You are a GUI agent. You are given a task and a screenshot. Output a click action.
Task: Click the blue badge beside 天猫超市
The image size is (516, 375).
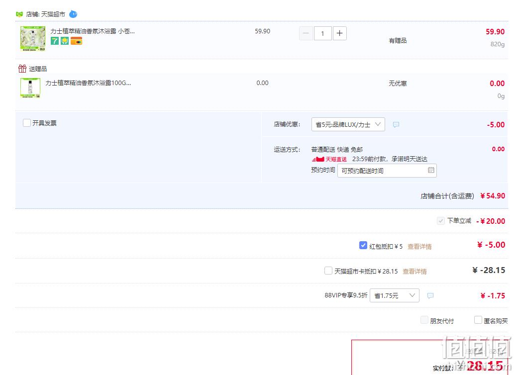(x=73, y=14)
